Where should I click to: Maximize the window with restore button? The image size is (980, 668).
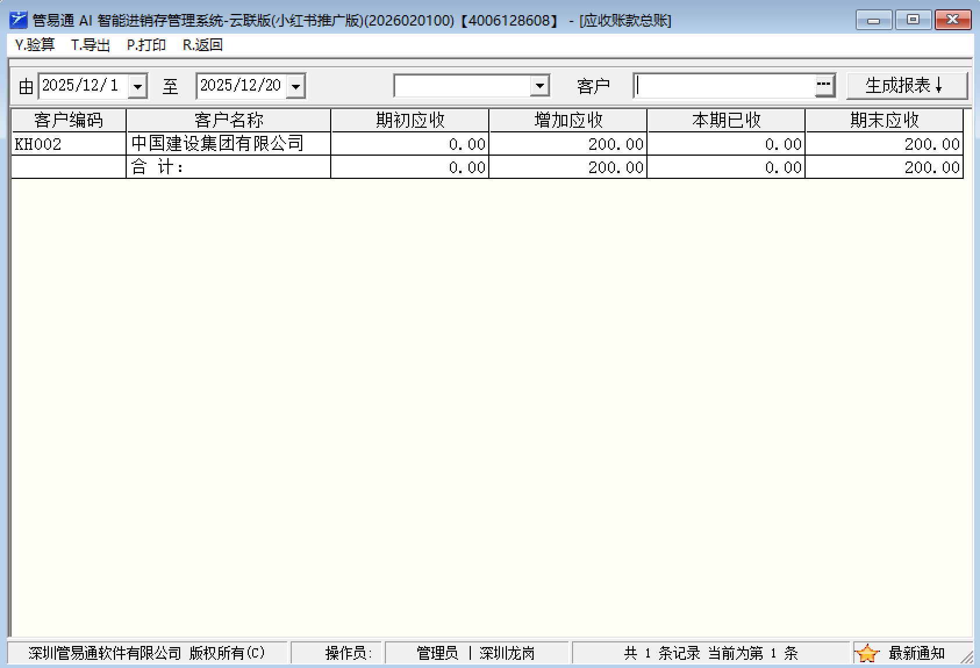pos(913,20)
